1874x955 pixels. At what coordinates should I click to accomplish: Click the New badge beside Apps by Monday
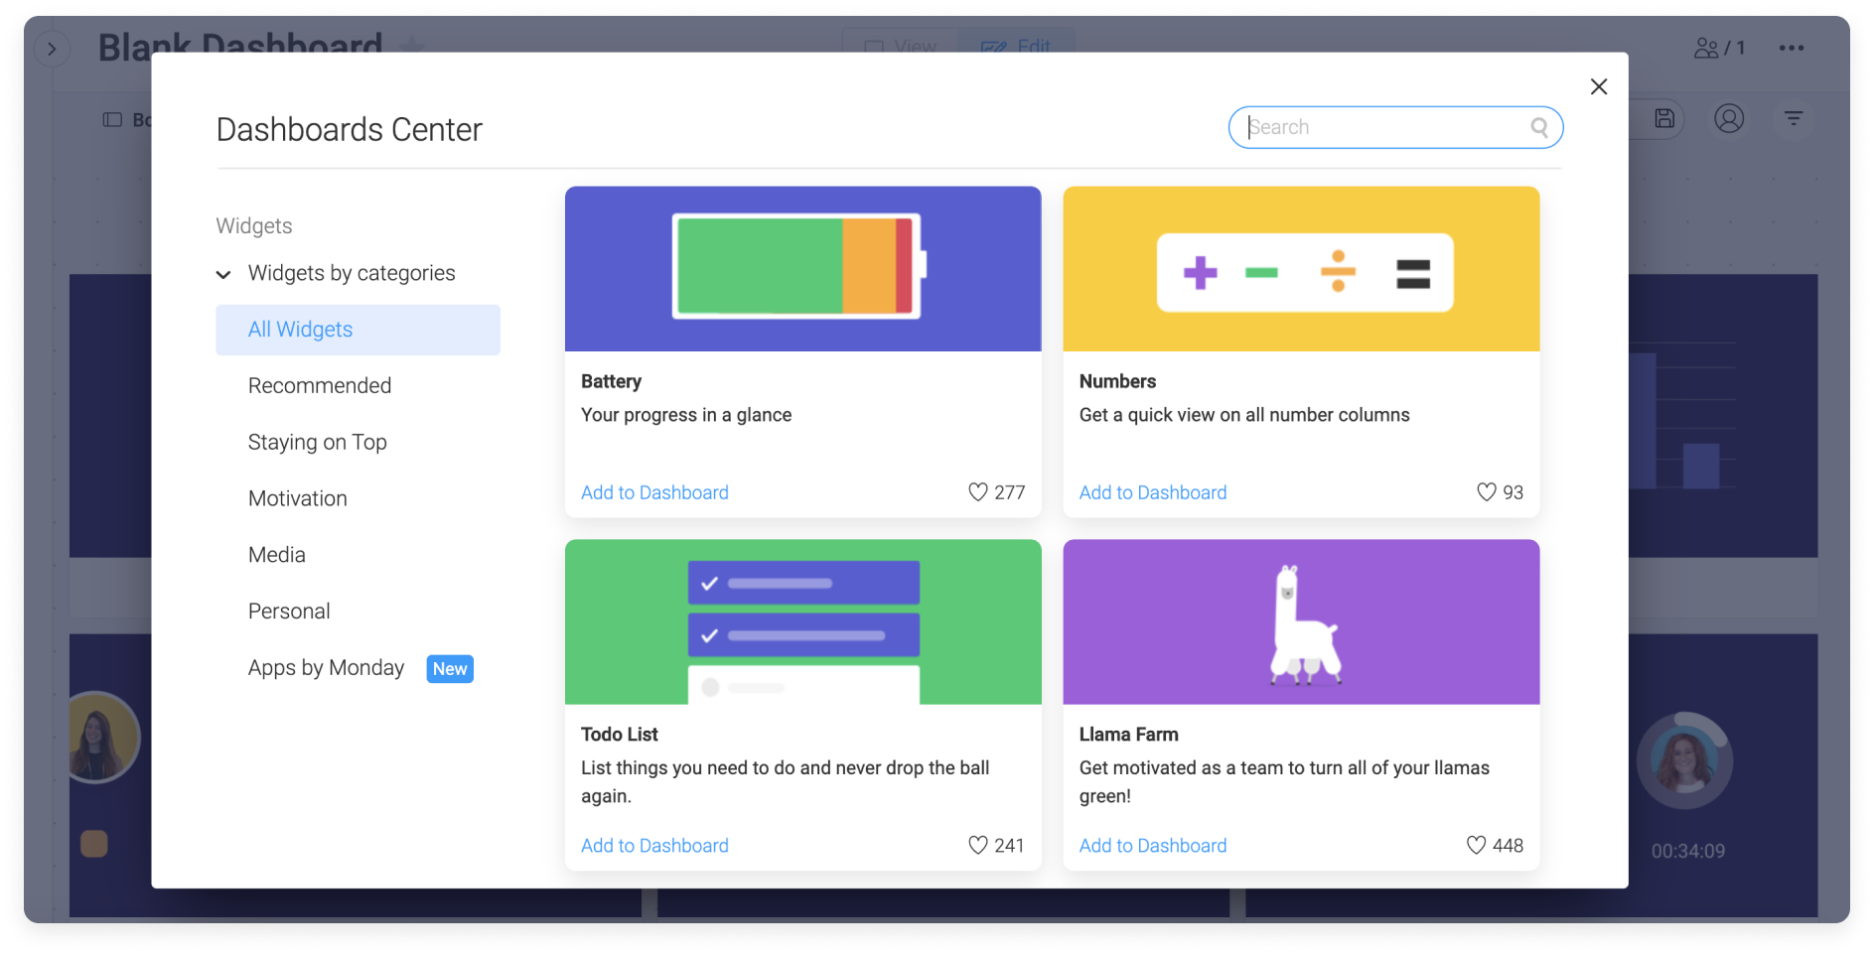[450, 669]
